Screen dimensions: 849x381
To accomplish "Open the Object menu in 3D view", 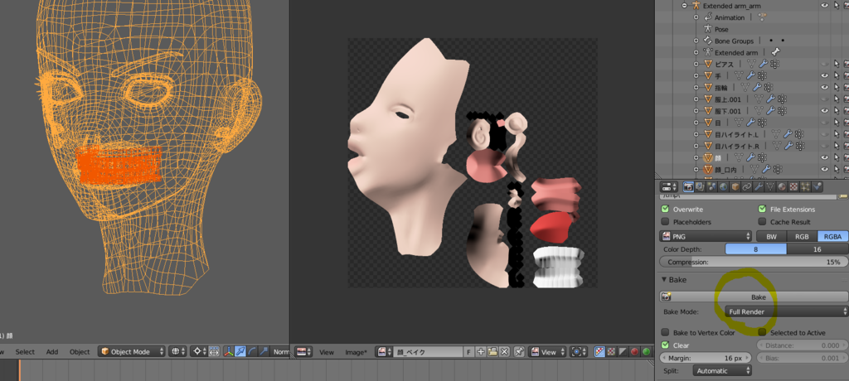I will (x=80, y=352).
